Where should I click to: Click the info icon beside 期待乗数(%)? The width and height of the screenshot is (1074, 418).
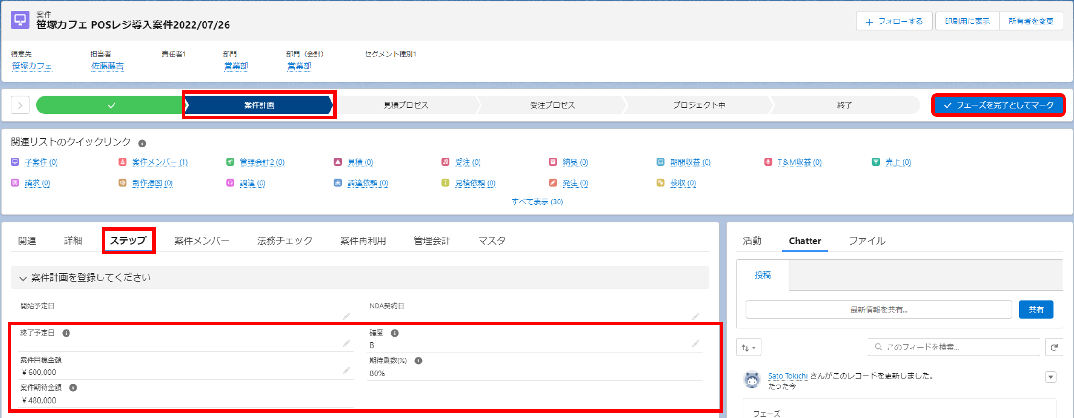418,361
